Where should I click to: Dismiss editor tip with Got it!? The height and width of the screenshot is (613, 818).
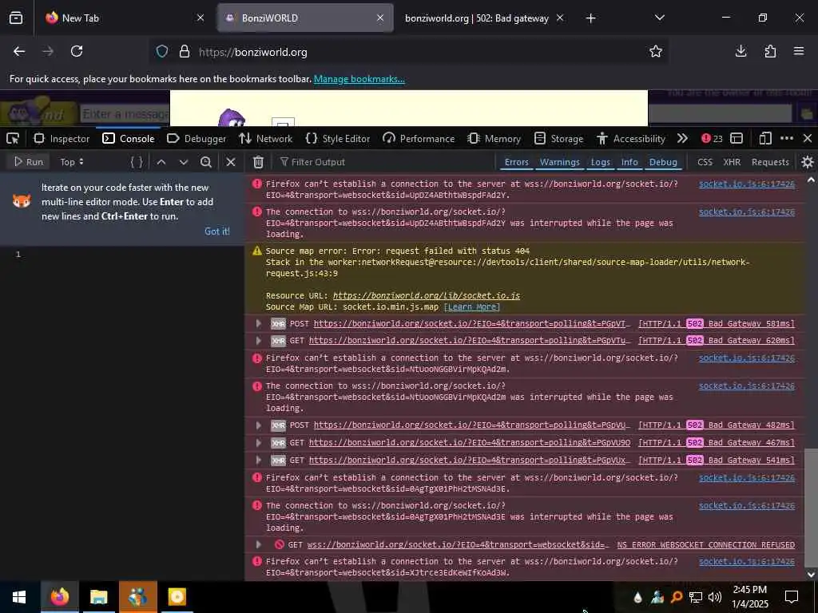[217, 231]
